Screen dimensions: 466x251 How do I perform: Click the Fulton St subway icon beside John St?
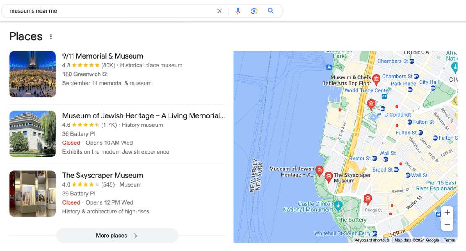click(421, 133)
